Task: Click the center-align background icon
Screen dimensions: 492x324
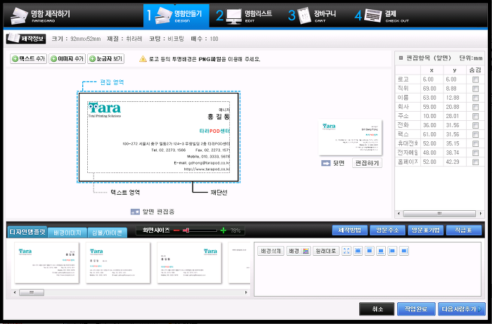Action: pos(358,251)
